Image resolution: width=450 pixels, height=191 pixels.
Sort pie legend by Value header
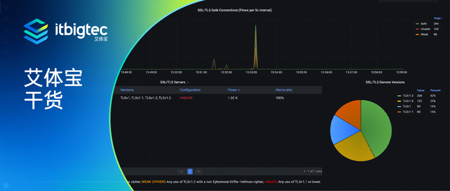point(420,90)
